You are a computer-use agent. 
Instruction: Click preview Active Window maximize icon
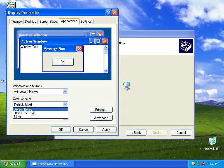point(98,41)
